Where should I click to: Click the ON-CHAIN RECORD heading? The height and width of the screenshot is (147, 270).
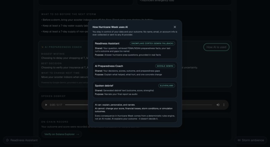55,122
